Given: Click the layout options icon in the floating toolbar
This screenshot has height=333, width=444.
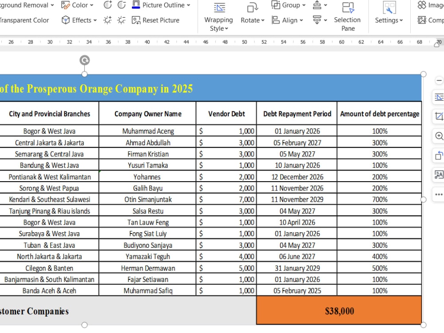Looking at the screenshot, I should point(439,97).
